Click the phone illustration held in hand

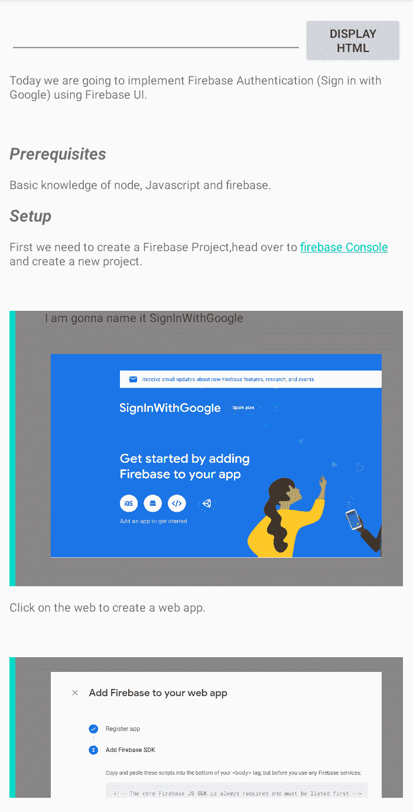[x=353, y=520]
